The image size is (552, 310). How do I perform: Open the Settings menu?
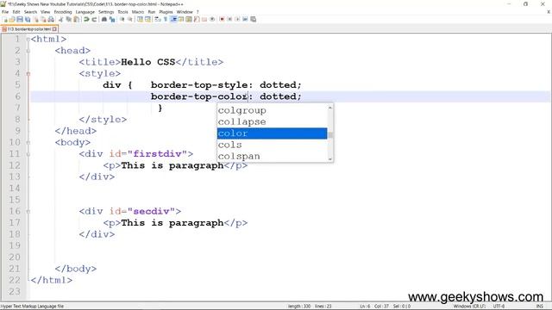coord(106,12)
